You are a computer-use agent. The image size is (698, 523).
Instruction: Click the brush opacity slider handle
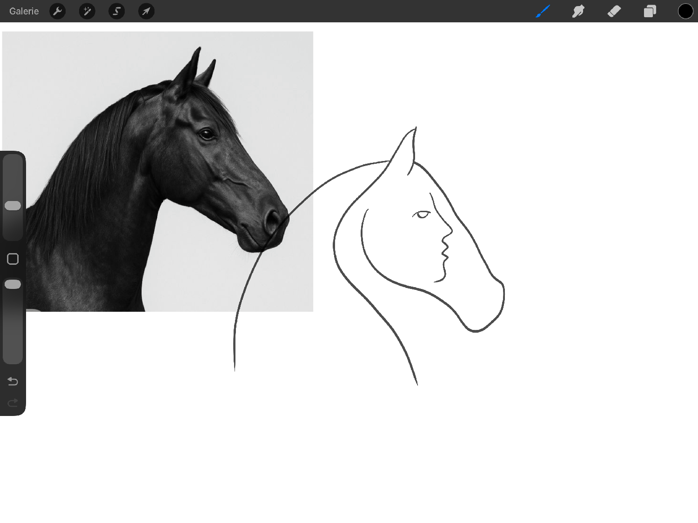tap(13, 284)
